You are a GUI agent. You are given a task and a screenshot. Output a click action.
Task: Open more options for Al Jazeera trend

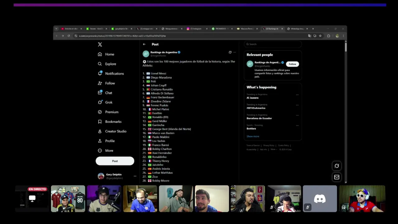click(297, 95)
